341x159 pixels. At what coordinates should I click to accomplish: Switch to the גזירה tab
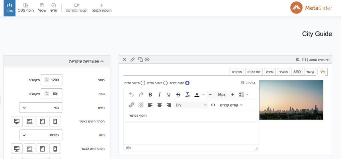270,72
